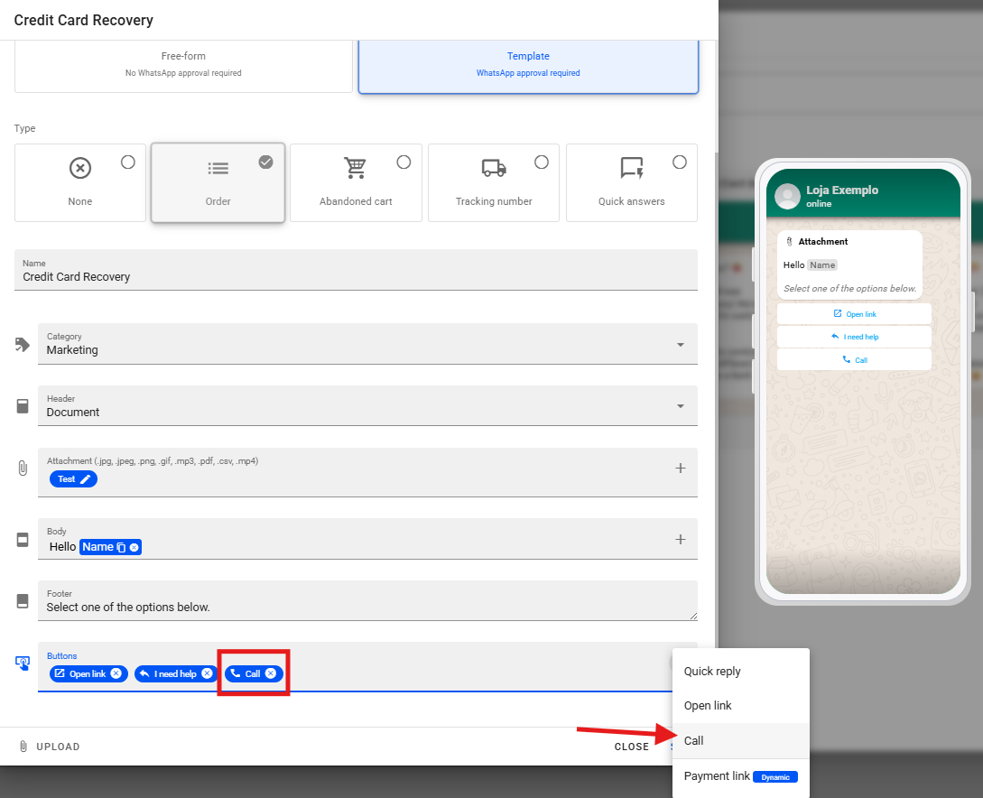
Task: Click the Footer text field
Action: [361, 607]
